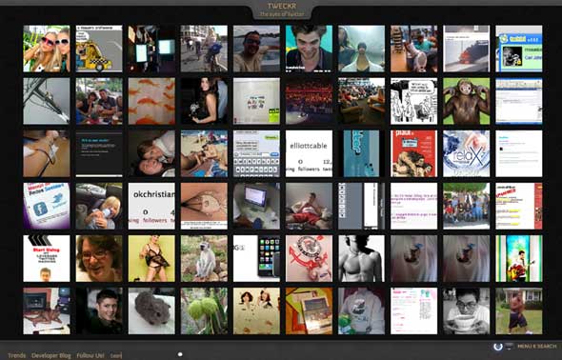Open the vintage pin-up illustration
Viewport: 562px width, 360px height.
coord(256,310)
